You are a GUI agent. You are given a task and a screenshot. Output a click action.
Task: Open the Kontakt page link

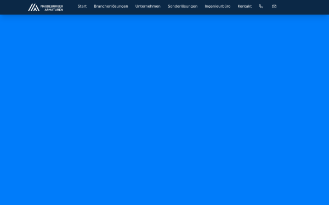[245, 6]
